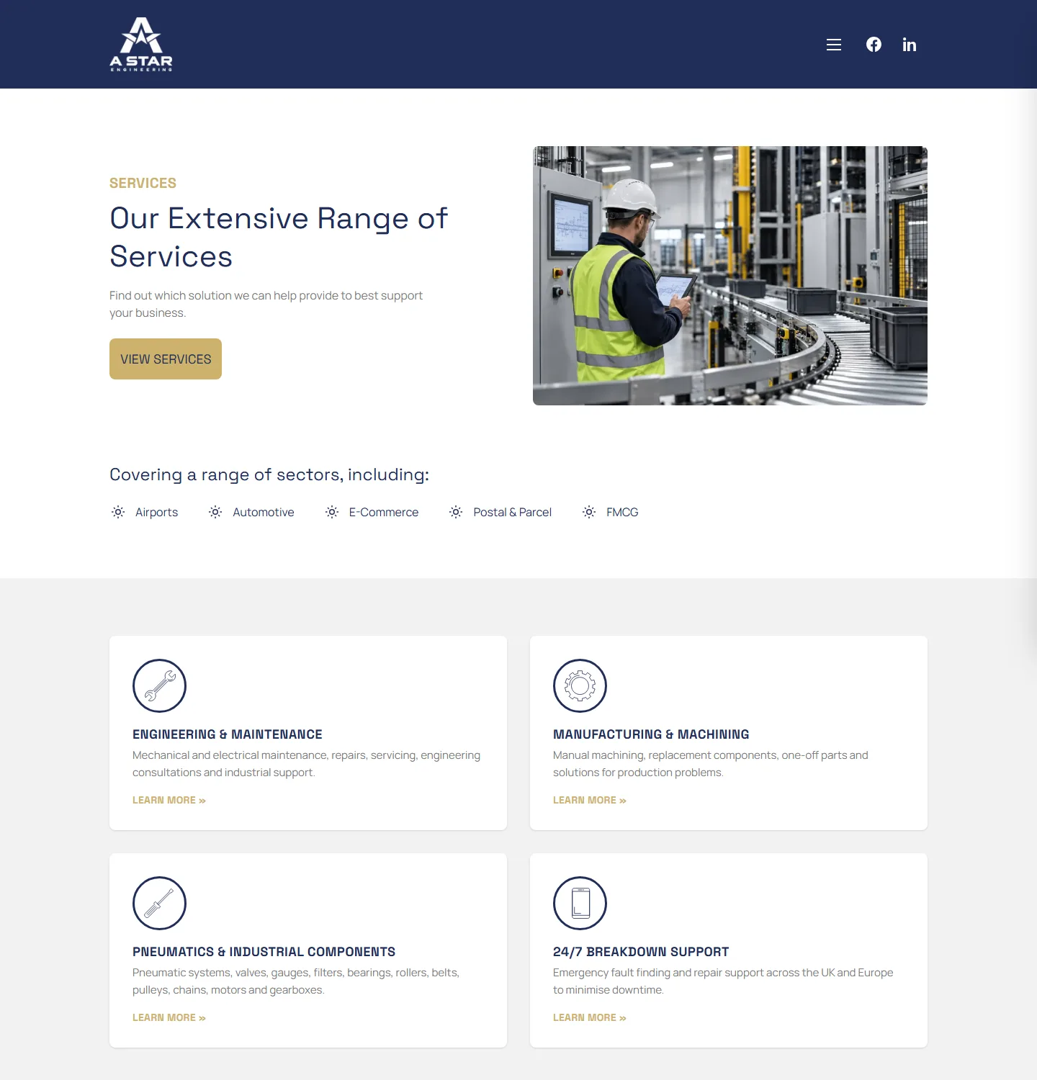Open Learn More under Pneumatics & Industrial Components
Image resolution: width=1037 pixels, height=1080 pixels.
(x=169, y=1017)
